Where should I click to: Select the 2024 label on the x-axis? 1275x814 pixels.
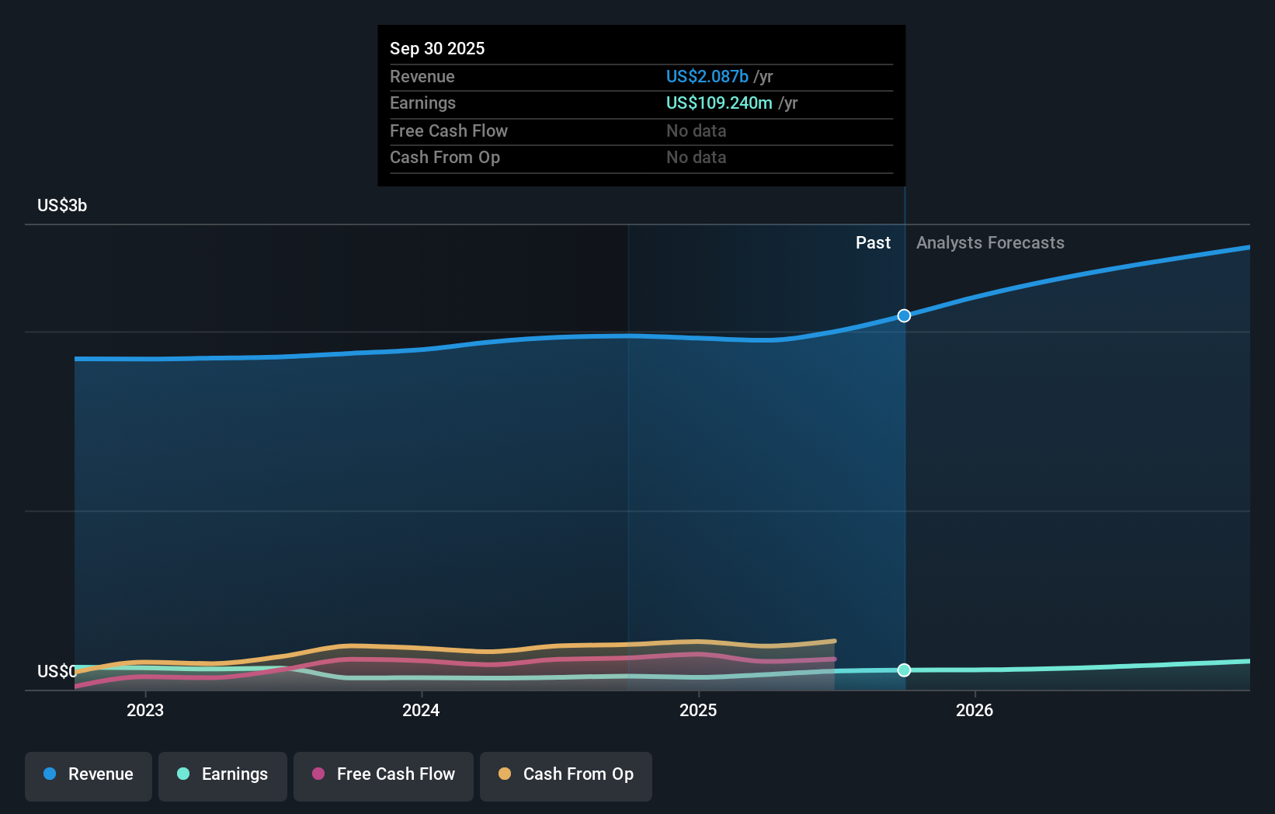pos(420,709)
